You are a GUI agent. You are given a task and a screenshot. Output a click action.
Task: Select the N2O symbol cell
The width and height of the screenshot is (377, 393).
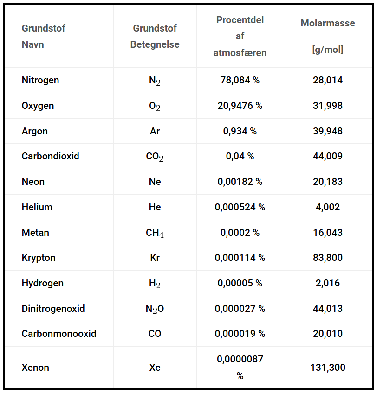click(155, 309)
